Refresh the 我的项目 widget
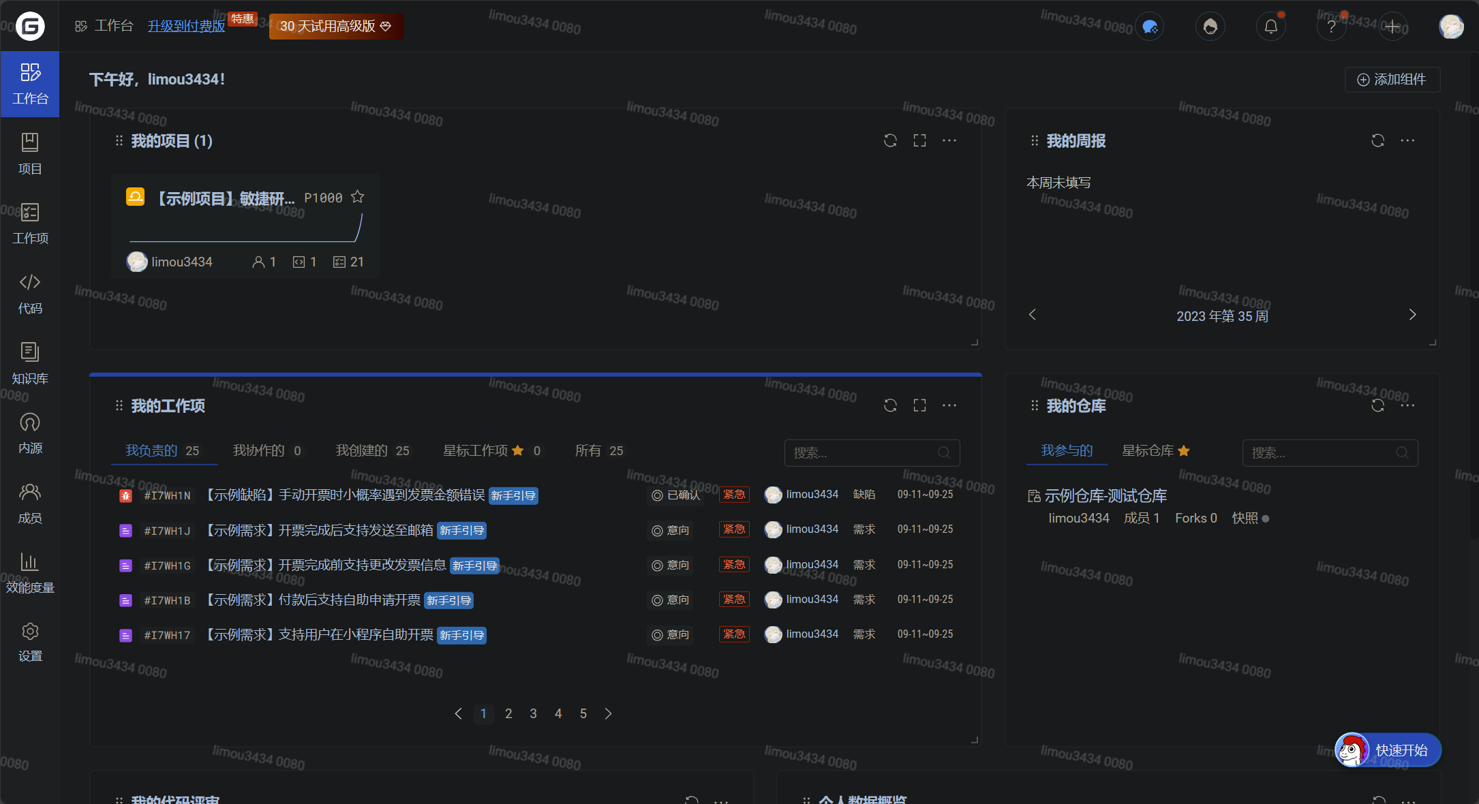 coord(890,140)
